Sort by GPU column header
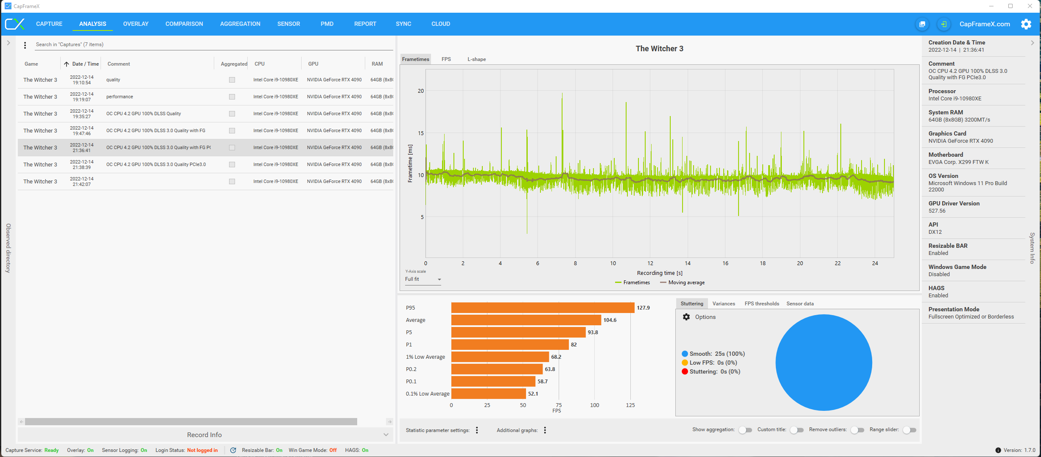The height and width of the screenshot is (457, 1041). (x=313, y=64)
